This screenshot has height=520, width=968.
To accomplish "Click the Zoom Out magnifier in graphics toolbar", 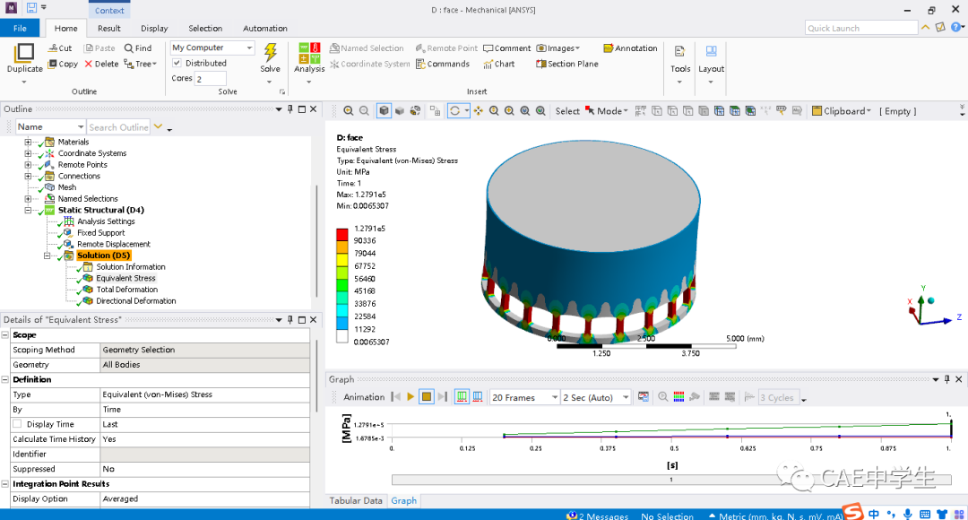I will coord(364,111).
